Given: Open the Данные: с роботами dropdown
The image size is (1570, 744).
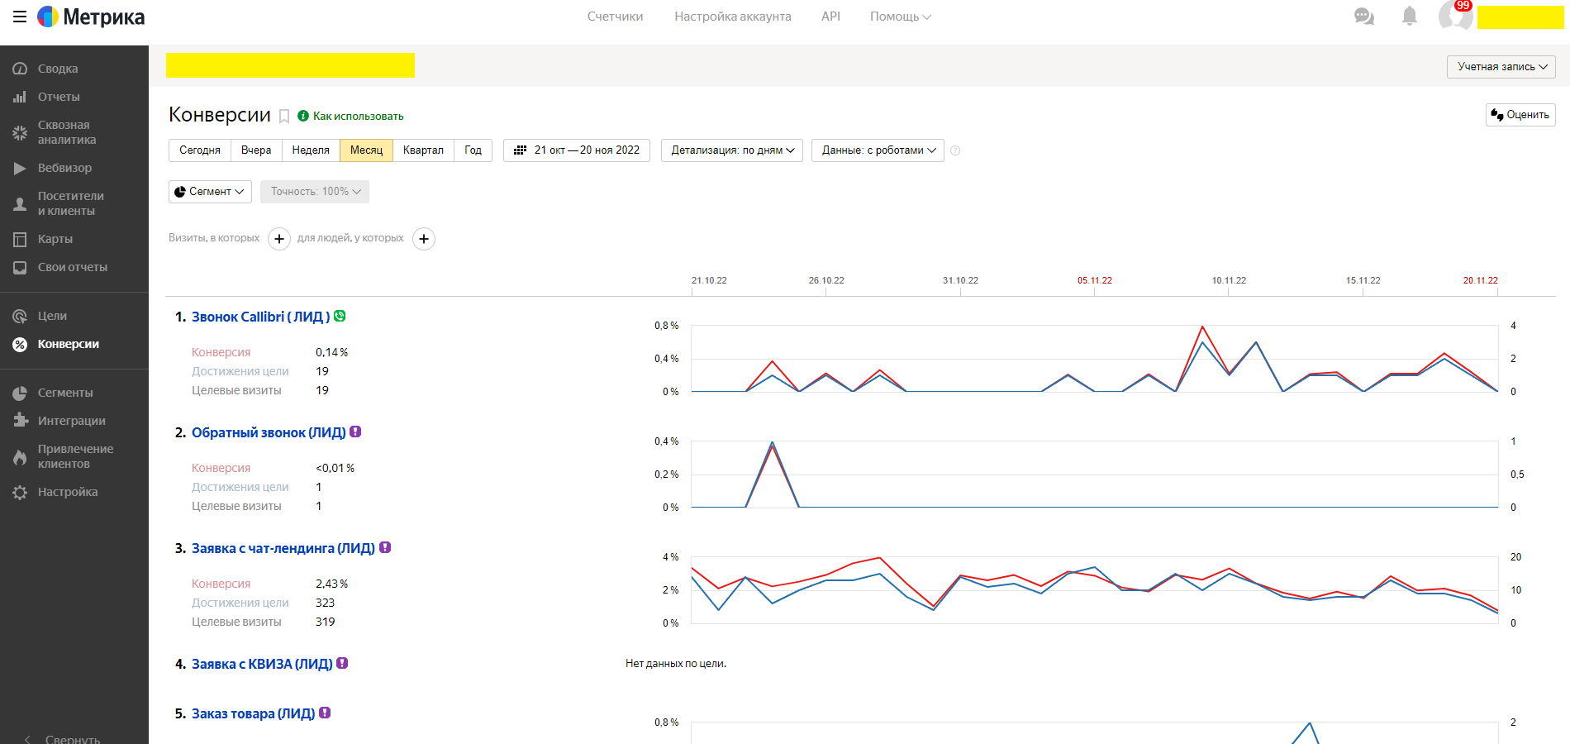Looking at the screenshot, I should [x=878, y=150].
